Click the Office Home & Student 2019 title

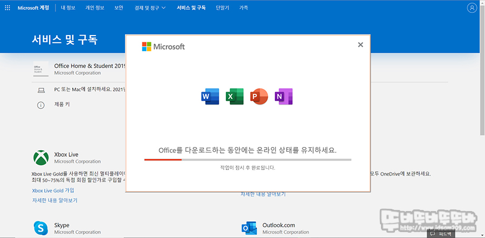[x=89, y=66]
